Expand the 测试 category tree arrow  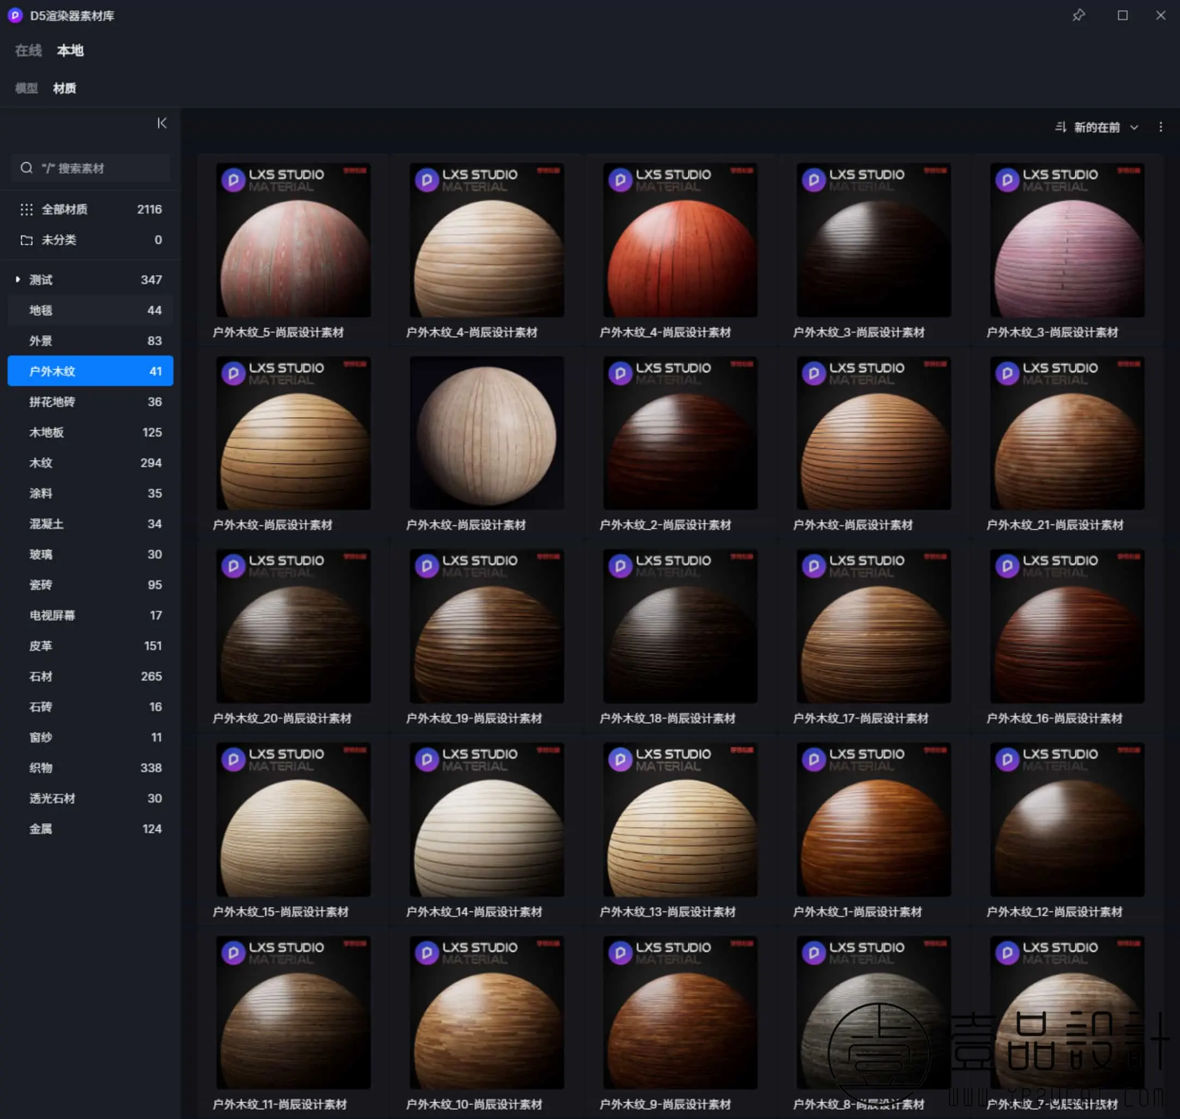pyautogui.click(x=17, y=279)
